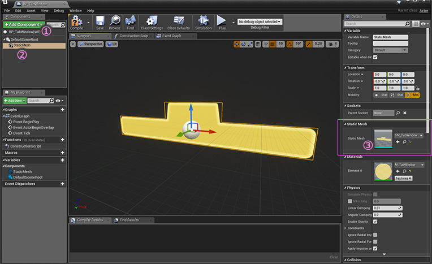
Task: Open Class Settings
Action: (x=152, y=22)
